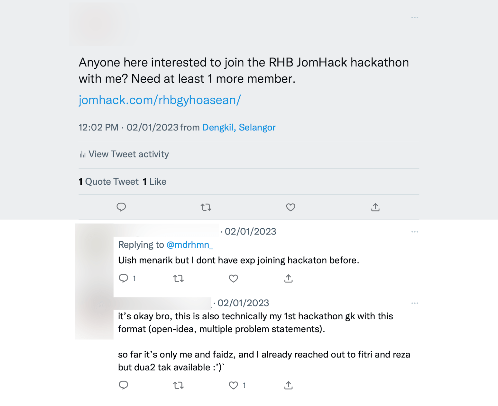Retweet the main tweet
The image size is (498, 406).
206,207
